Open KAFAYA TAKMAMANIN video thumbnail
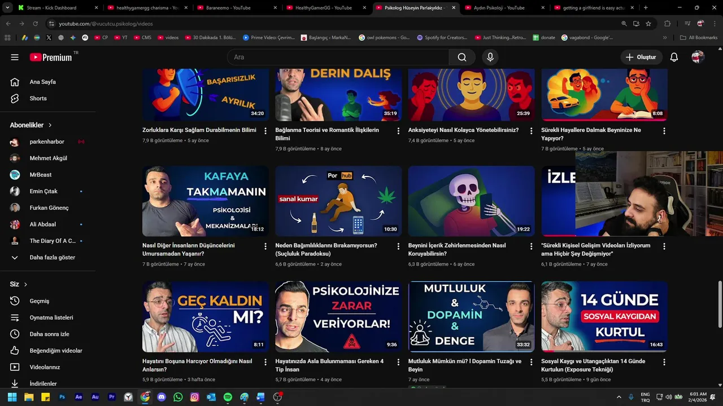Screen dimensions: 723x406 click(x=206, y=201)
